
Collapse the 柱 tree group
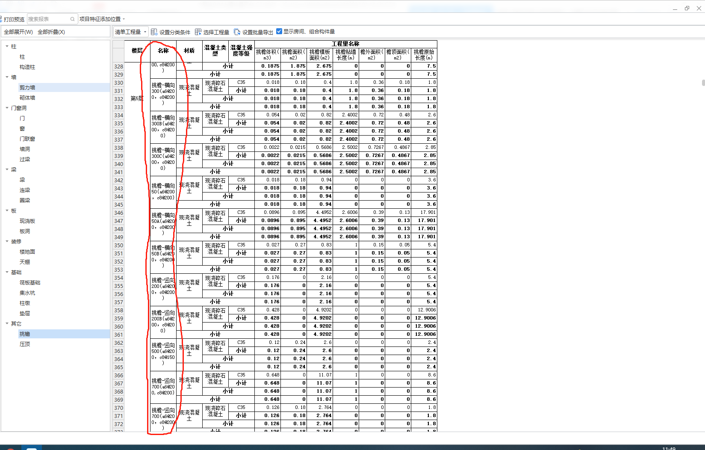point(7,46)
